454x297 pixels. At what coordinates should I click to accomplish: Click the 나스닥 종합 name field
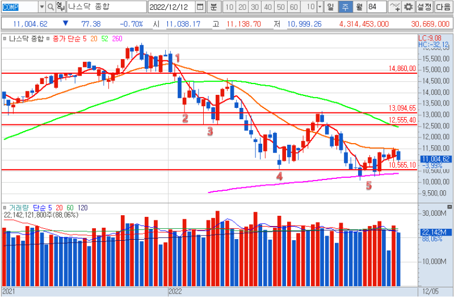106,7
